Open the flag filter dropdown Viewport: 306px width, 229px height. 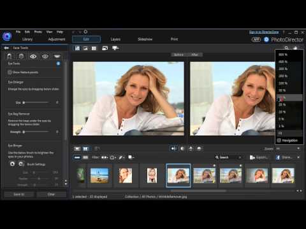click(105, 157)
